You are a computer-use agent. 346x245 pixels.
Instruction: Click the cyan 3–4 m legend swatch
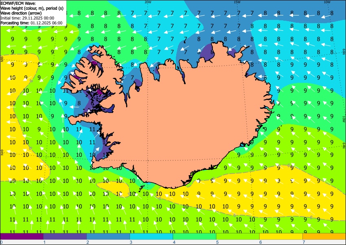pos(151,236)
